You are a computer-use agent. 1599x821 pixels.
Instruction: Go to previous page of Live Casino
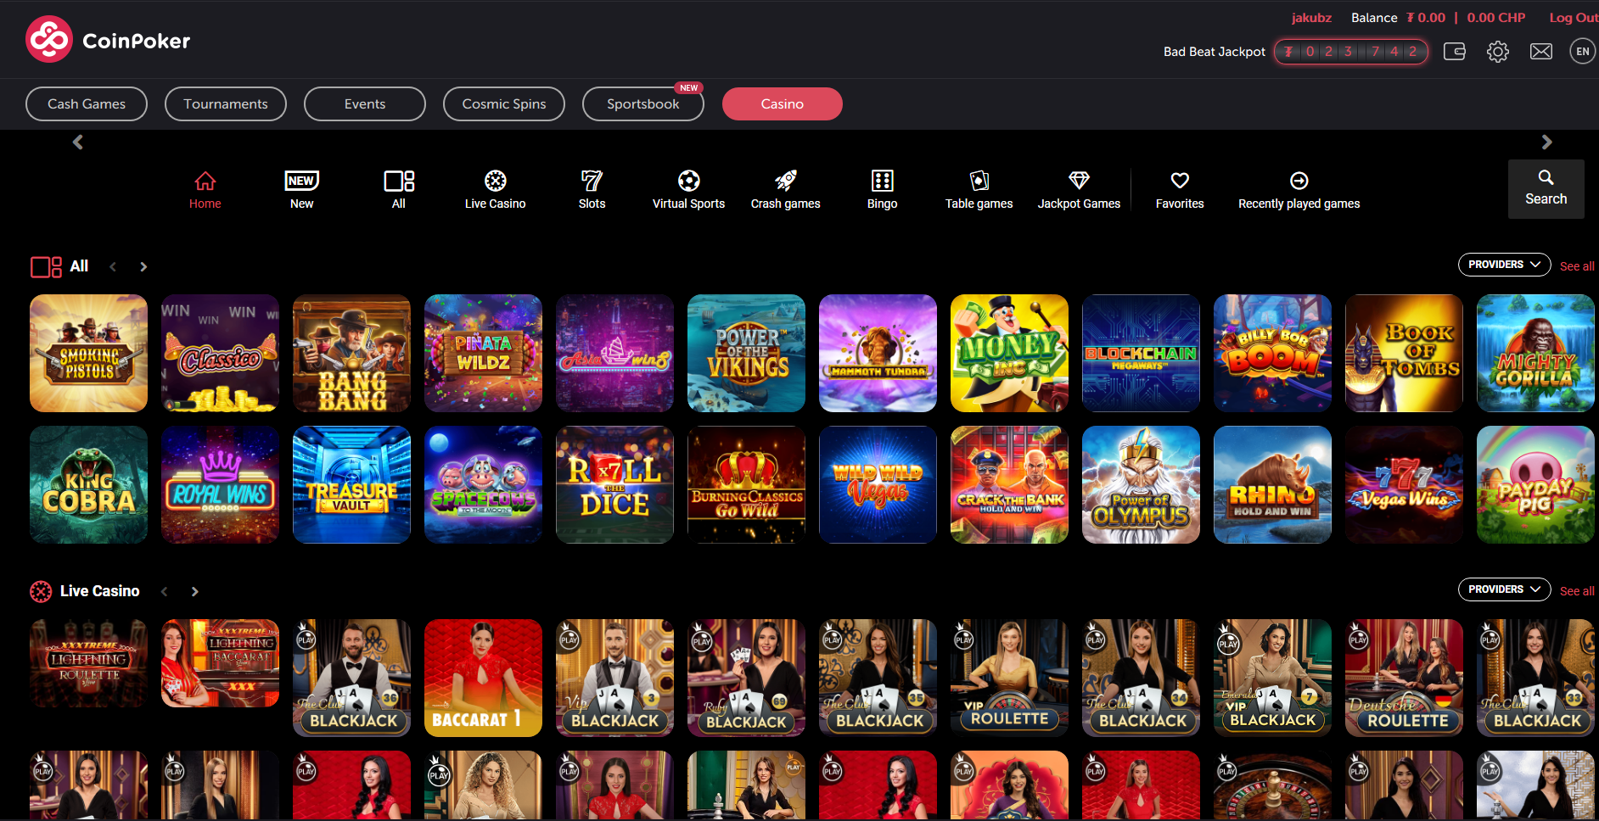coord(165,591)
